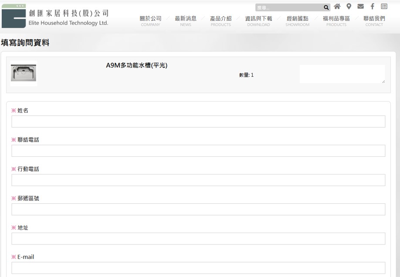This screenshot has height=277, width=400.
Task: Click the inquiry list icon
Action: [x=384, y=7]
